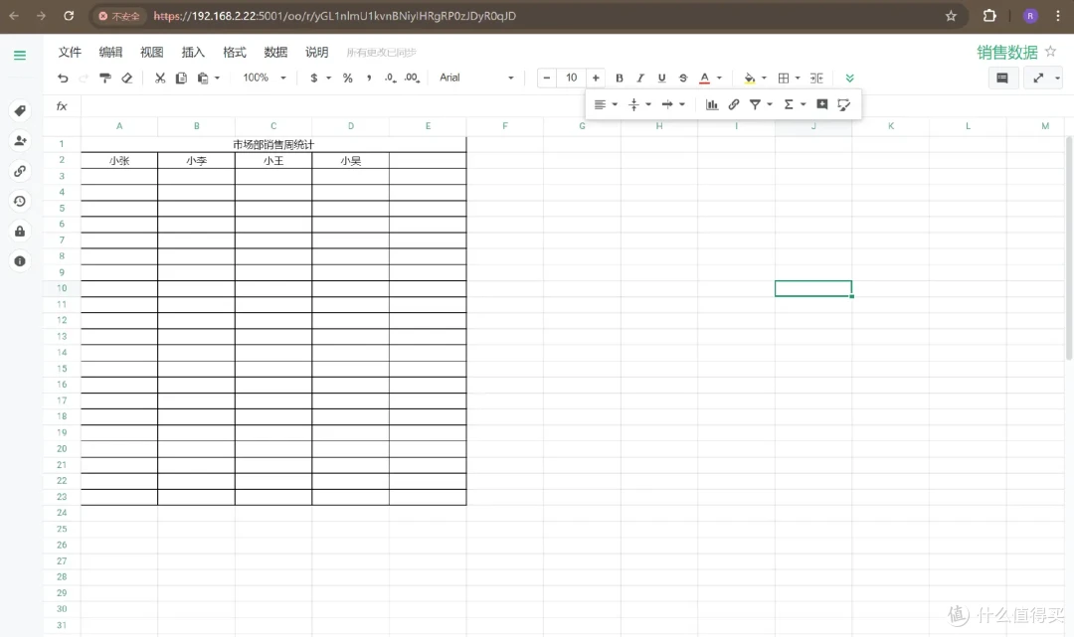This screenshot has width=1074, height=637.
Task: Click the fullscreen expand arrows icon
Action: 1038,78
